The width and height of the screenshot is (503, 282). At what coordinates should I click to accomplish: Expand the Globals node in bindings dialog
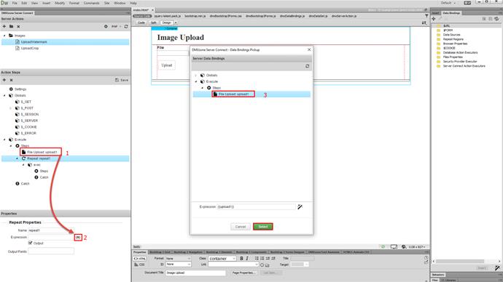point(196,75)
